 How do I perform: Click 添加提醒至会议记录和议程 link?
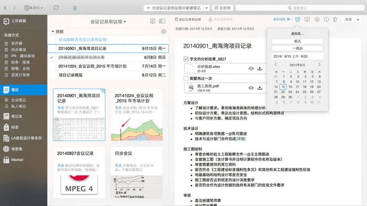click(x=83, y=40)
